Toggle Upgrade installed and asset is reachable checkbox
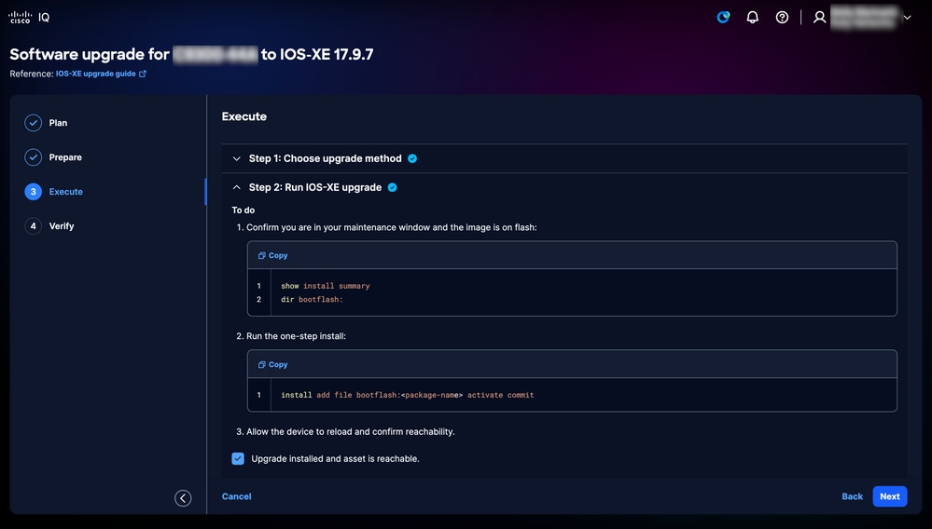The width and height of the screenshot is (932, 529). [x=238, y=458]
